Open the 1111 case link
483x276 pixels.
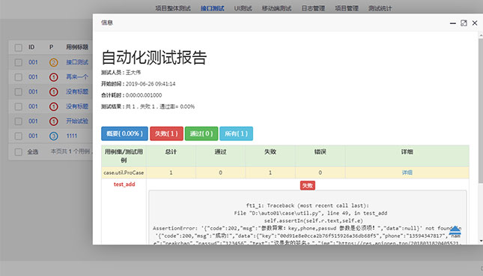click(72, 136)
